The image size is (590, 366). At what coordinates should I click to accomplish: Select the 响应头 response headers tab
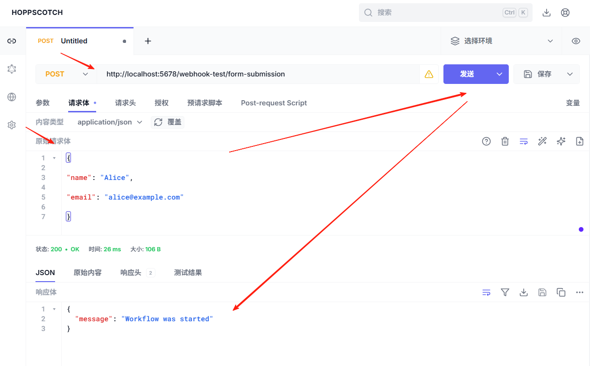[x=137, y=273]
